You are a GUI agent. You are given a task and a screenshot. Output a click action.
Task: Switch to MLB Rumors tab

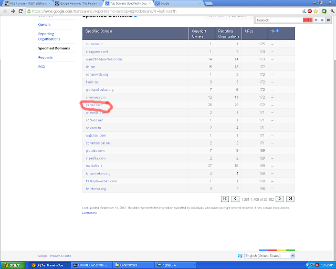click(27, 4)
